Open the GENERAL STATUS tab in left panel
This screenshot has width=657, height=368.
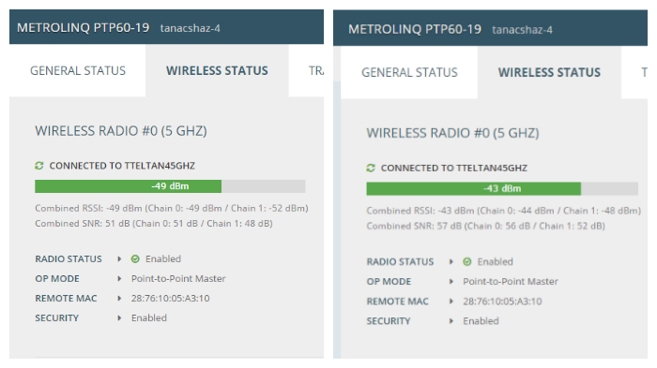78,70
